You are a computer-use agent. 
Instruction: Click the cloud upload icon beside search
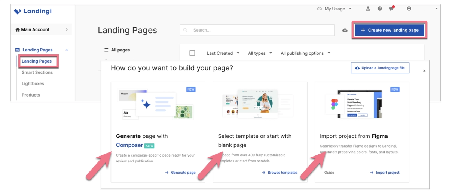(345, 30)
